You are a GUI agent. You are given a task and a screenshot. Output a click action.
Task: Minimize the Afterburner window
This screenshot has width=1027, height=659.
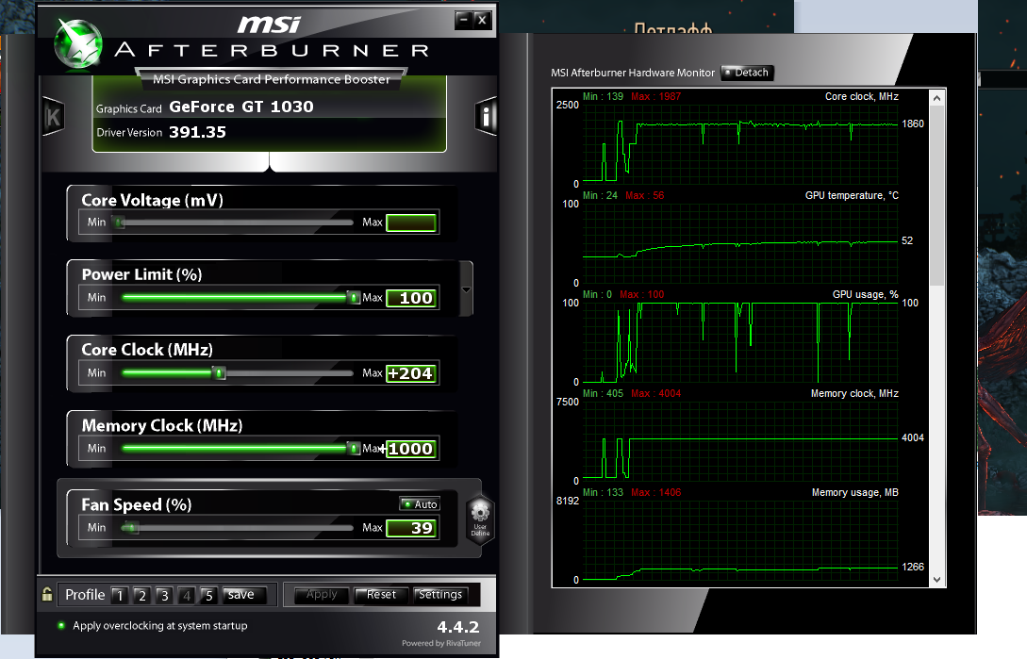(464, 21)
